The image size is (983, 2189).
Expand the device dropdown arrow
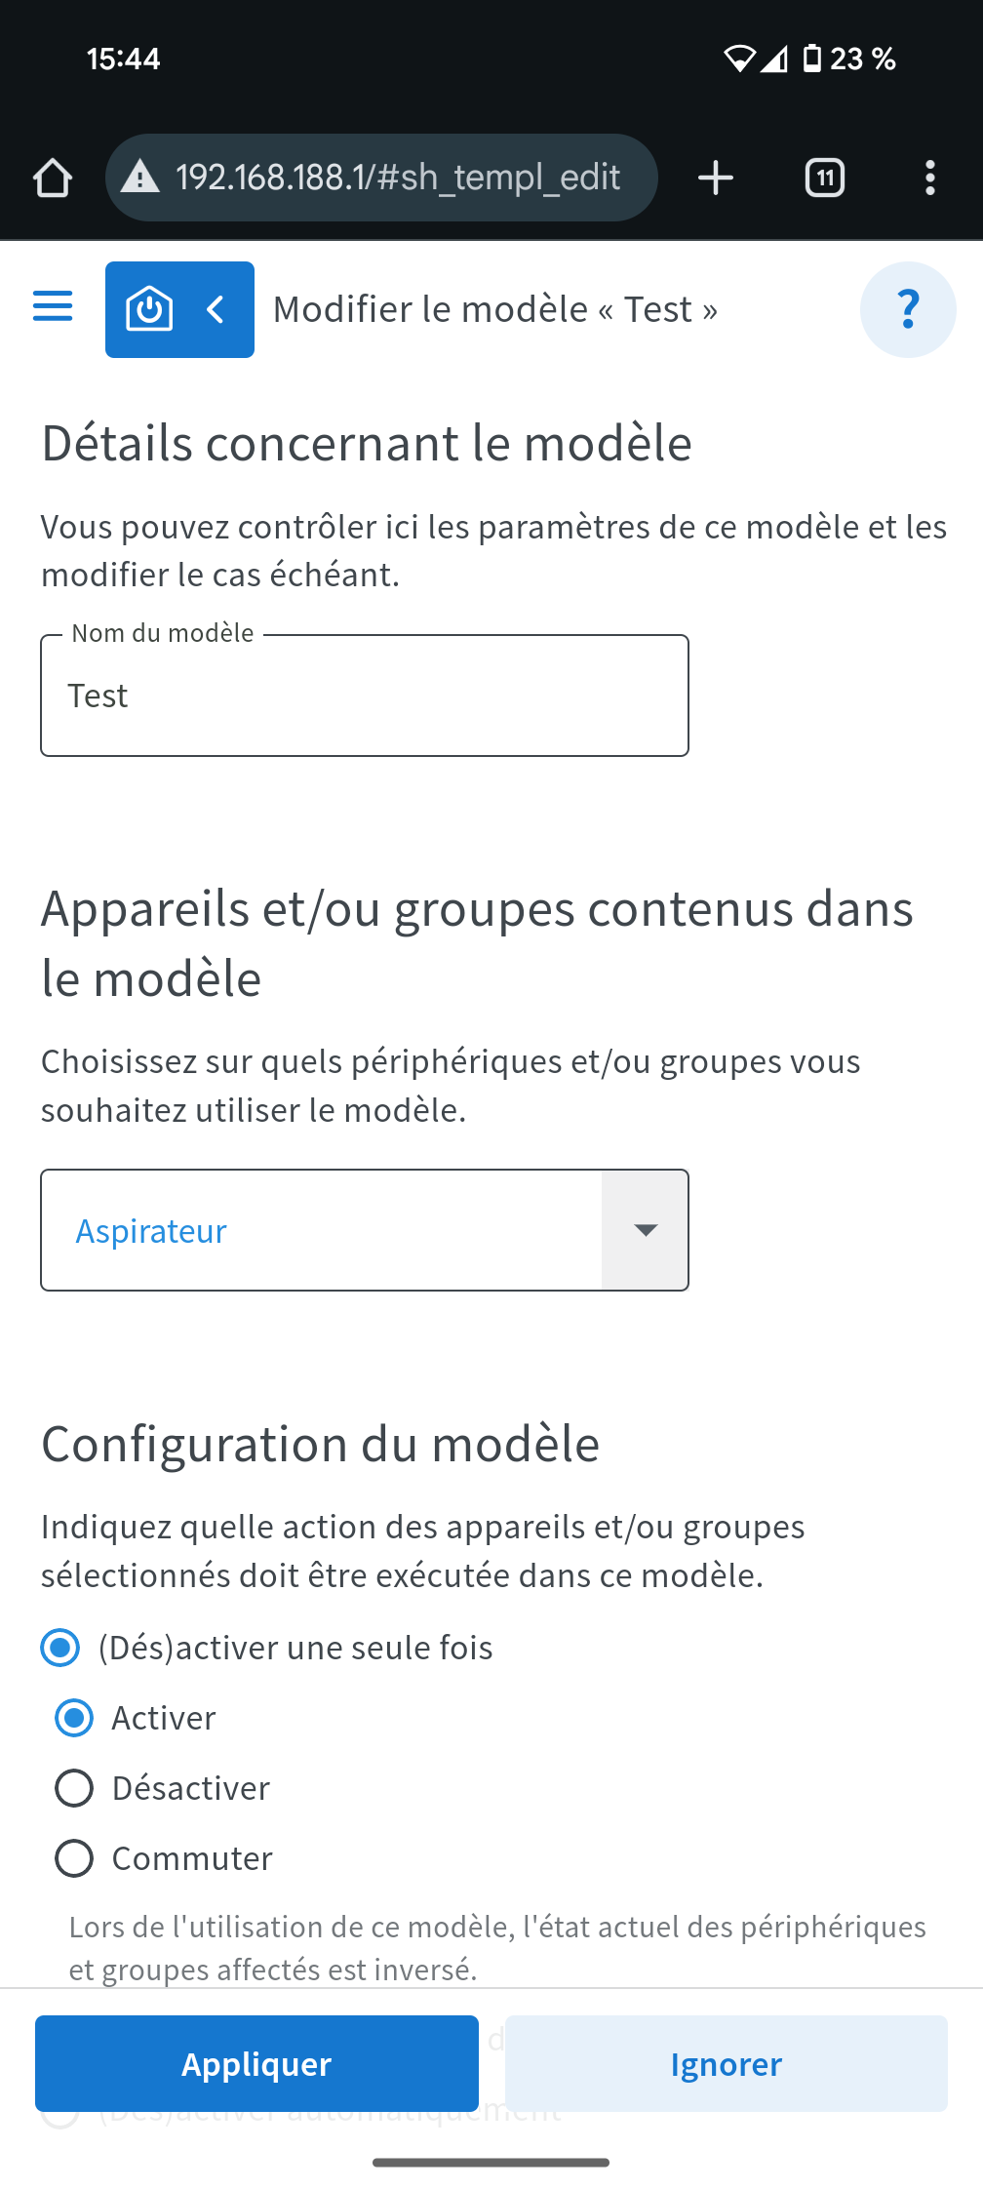(x=645, y=1230)
